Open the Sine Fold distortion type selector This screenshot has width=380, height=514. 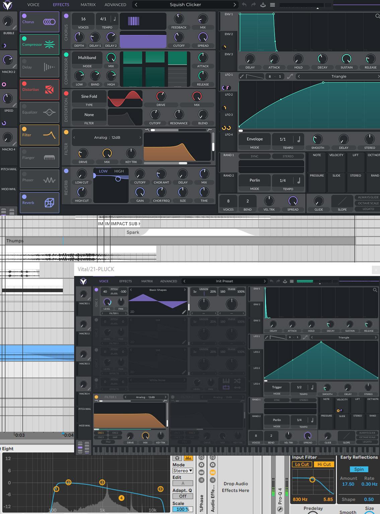click(x=89, y=96)
